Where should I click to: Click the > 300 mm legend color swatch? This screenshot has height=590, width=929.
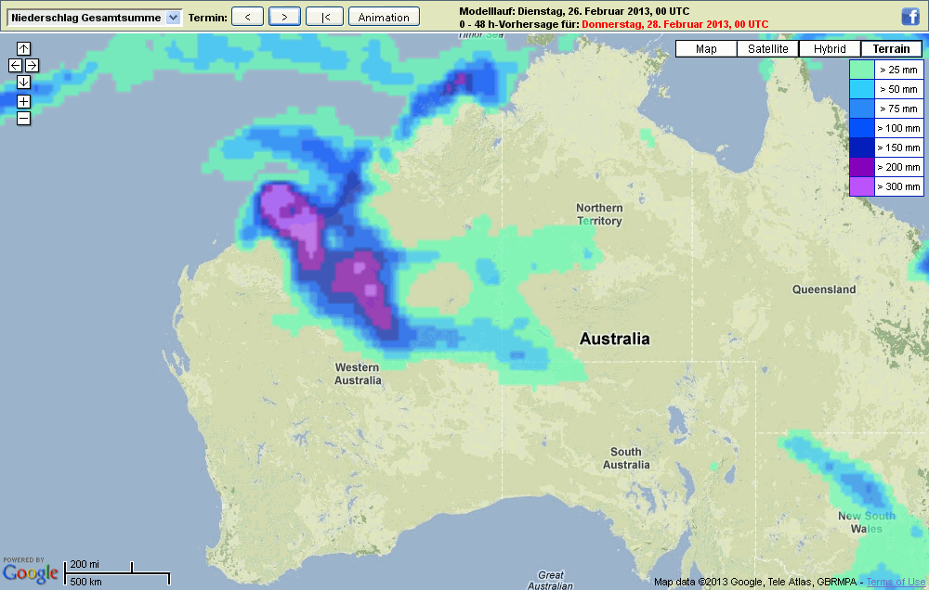(x=862, y=186)
